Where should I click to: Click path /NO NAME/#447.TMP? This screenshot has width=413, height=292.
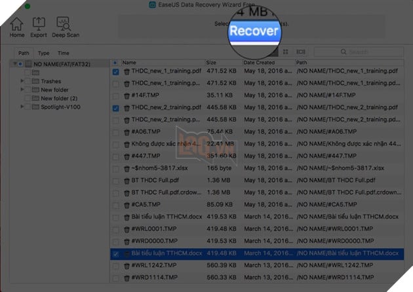(326, 156)
